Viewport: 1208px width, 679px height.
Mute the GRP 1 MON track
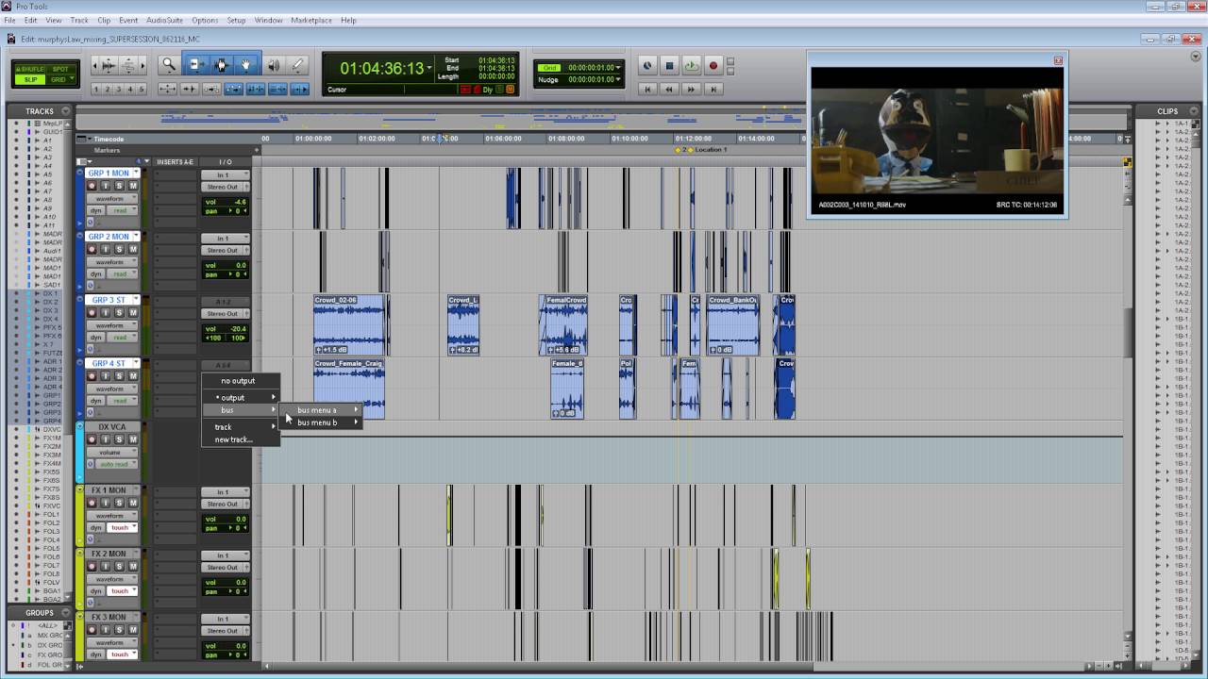coord(133,186)
